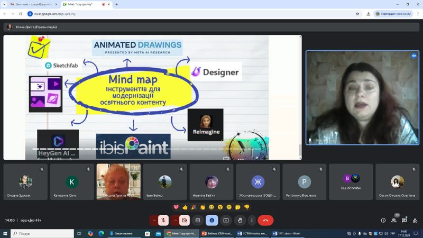This screenshot has height=238, width=423.
Task: Send the thinking face reaction
Action: [x=237, y=207]
